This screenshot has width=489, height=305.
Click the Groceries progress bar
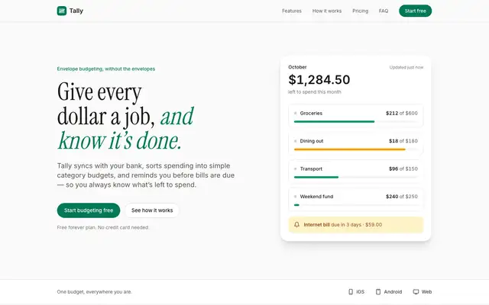[x=355, y=122]
